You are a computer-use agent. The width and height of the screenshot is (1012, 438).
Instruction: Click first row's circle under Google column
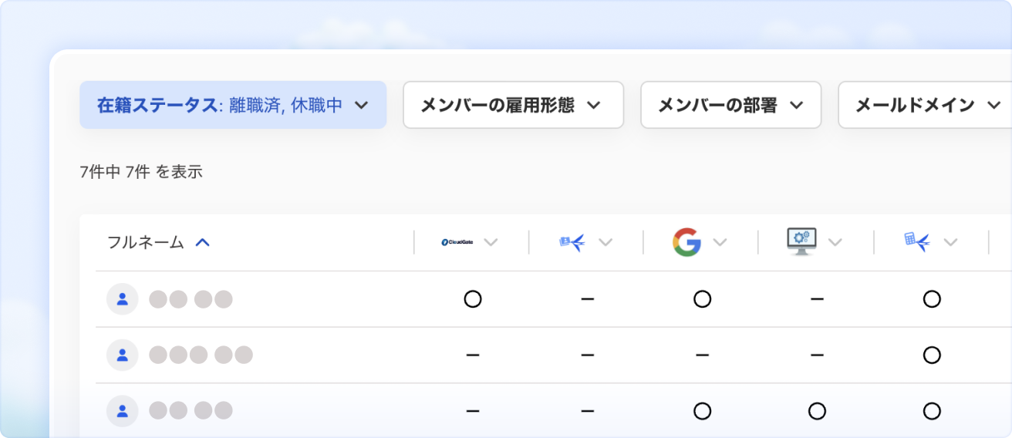click(702, 299)
